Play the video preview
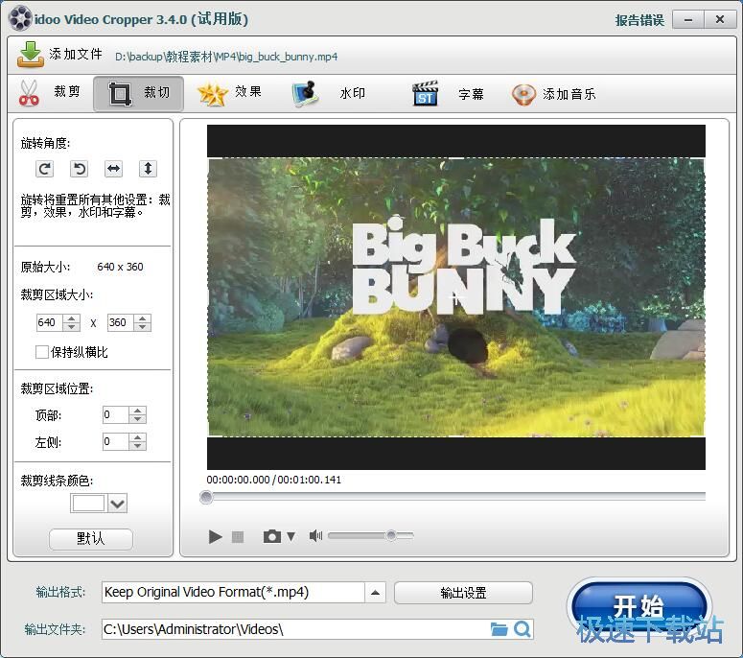 [215, 536]
